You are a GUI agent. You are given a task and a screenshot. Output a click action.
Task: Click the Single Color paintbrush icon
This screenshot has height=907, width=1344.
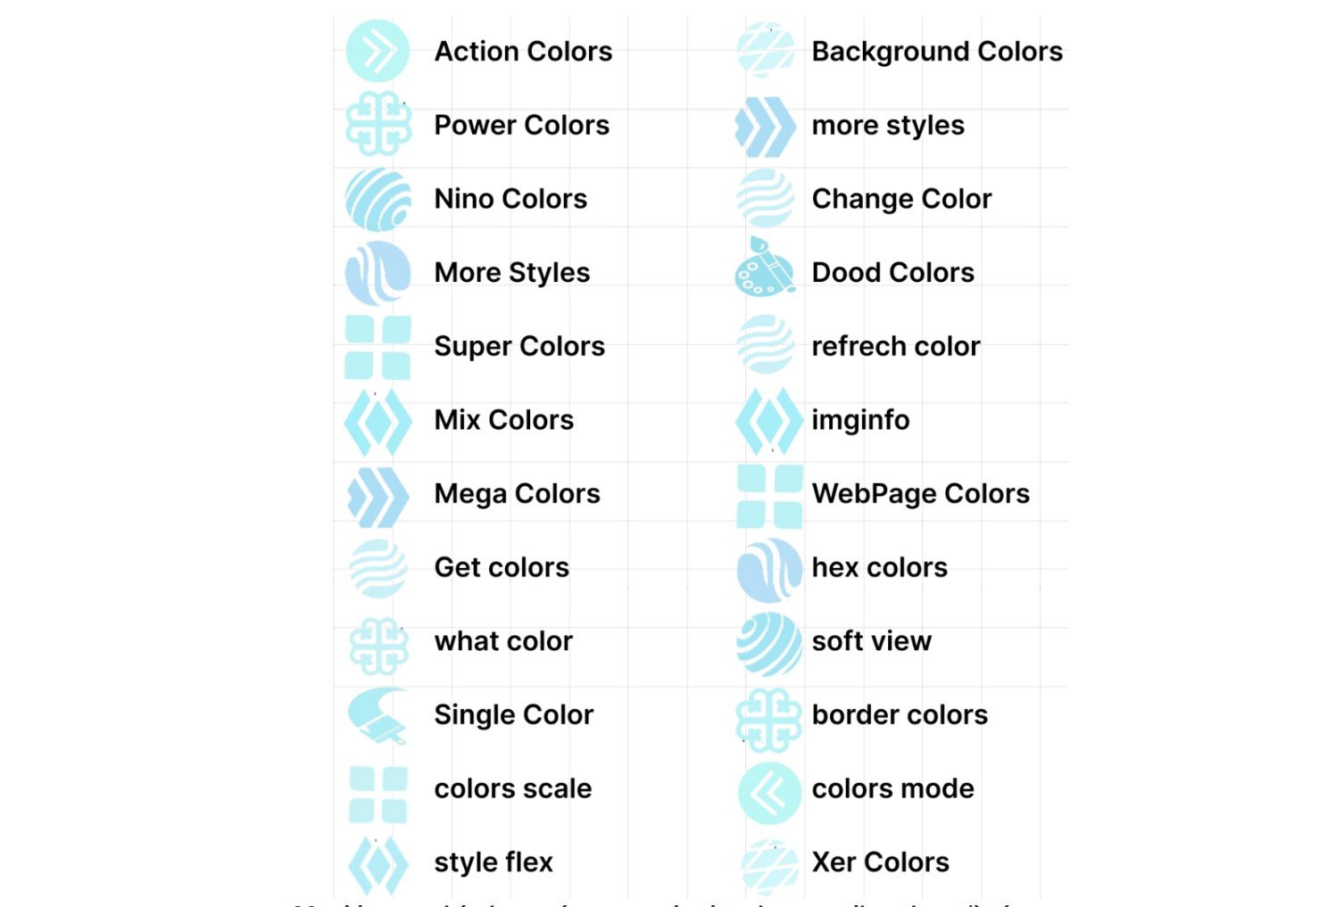coord(377,714)
